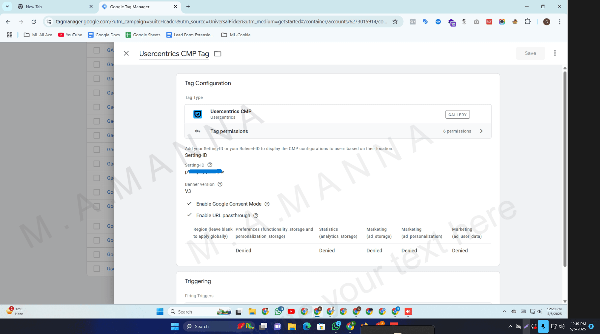Show hidden icons in the system tray
This screenshot has height=334, width=600.
[510, 326]
